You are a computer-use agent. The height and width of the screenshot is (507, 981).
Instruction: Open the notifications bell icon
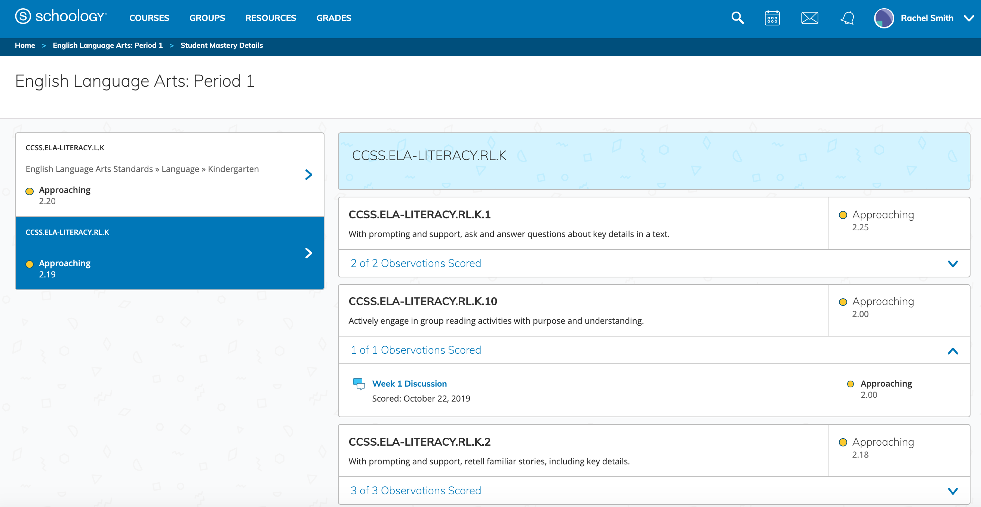coord(847,18)
